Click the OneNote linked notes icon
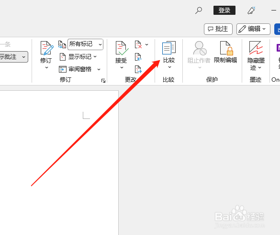Screen dimensions: 280x235 coord(278,48)
